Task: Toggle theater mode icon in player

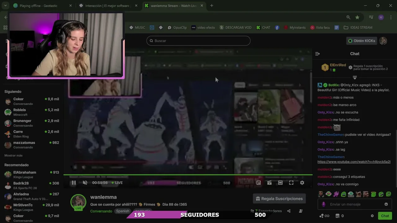Action: tap(280, 183)
